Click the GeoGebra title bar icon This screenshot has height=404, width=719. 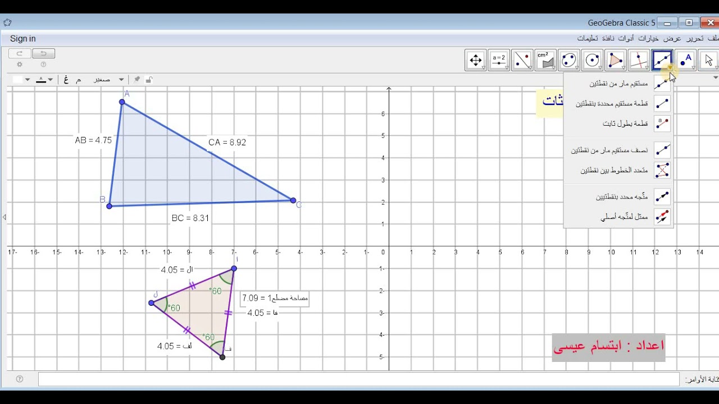tap(7, 23)
